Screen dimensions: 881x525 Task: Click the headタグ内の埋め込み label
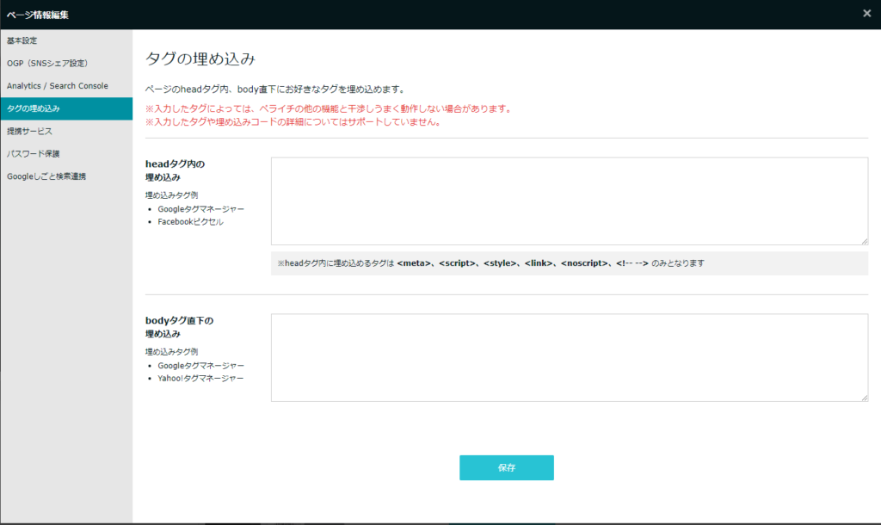(x=176, y=170)
